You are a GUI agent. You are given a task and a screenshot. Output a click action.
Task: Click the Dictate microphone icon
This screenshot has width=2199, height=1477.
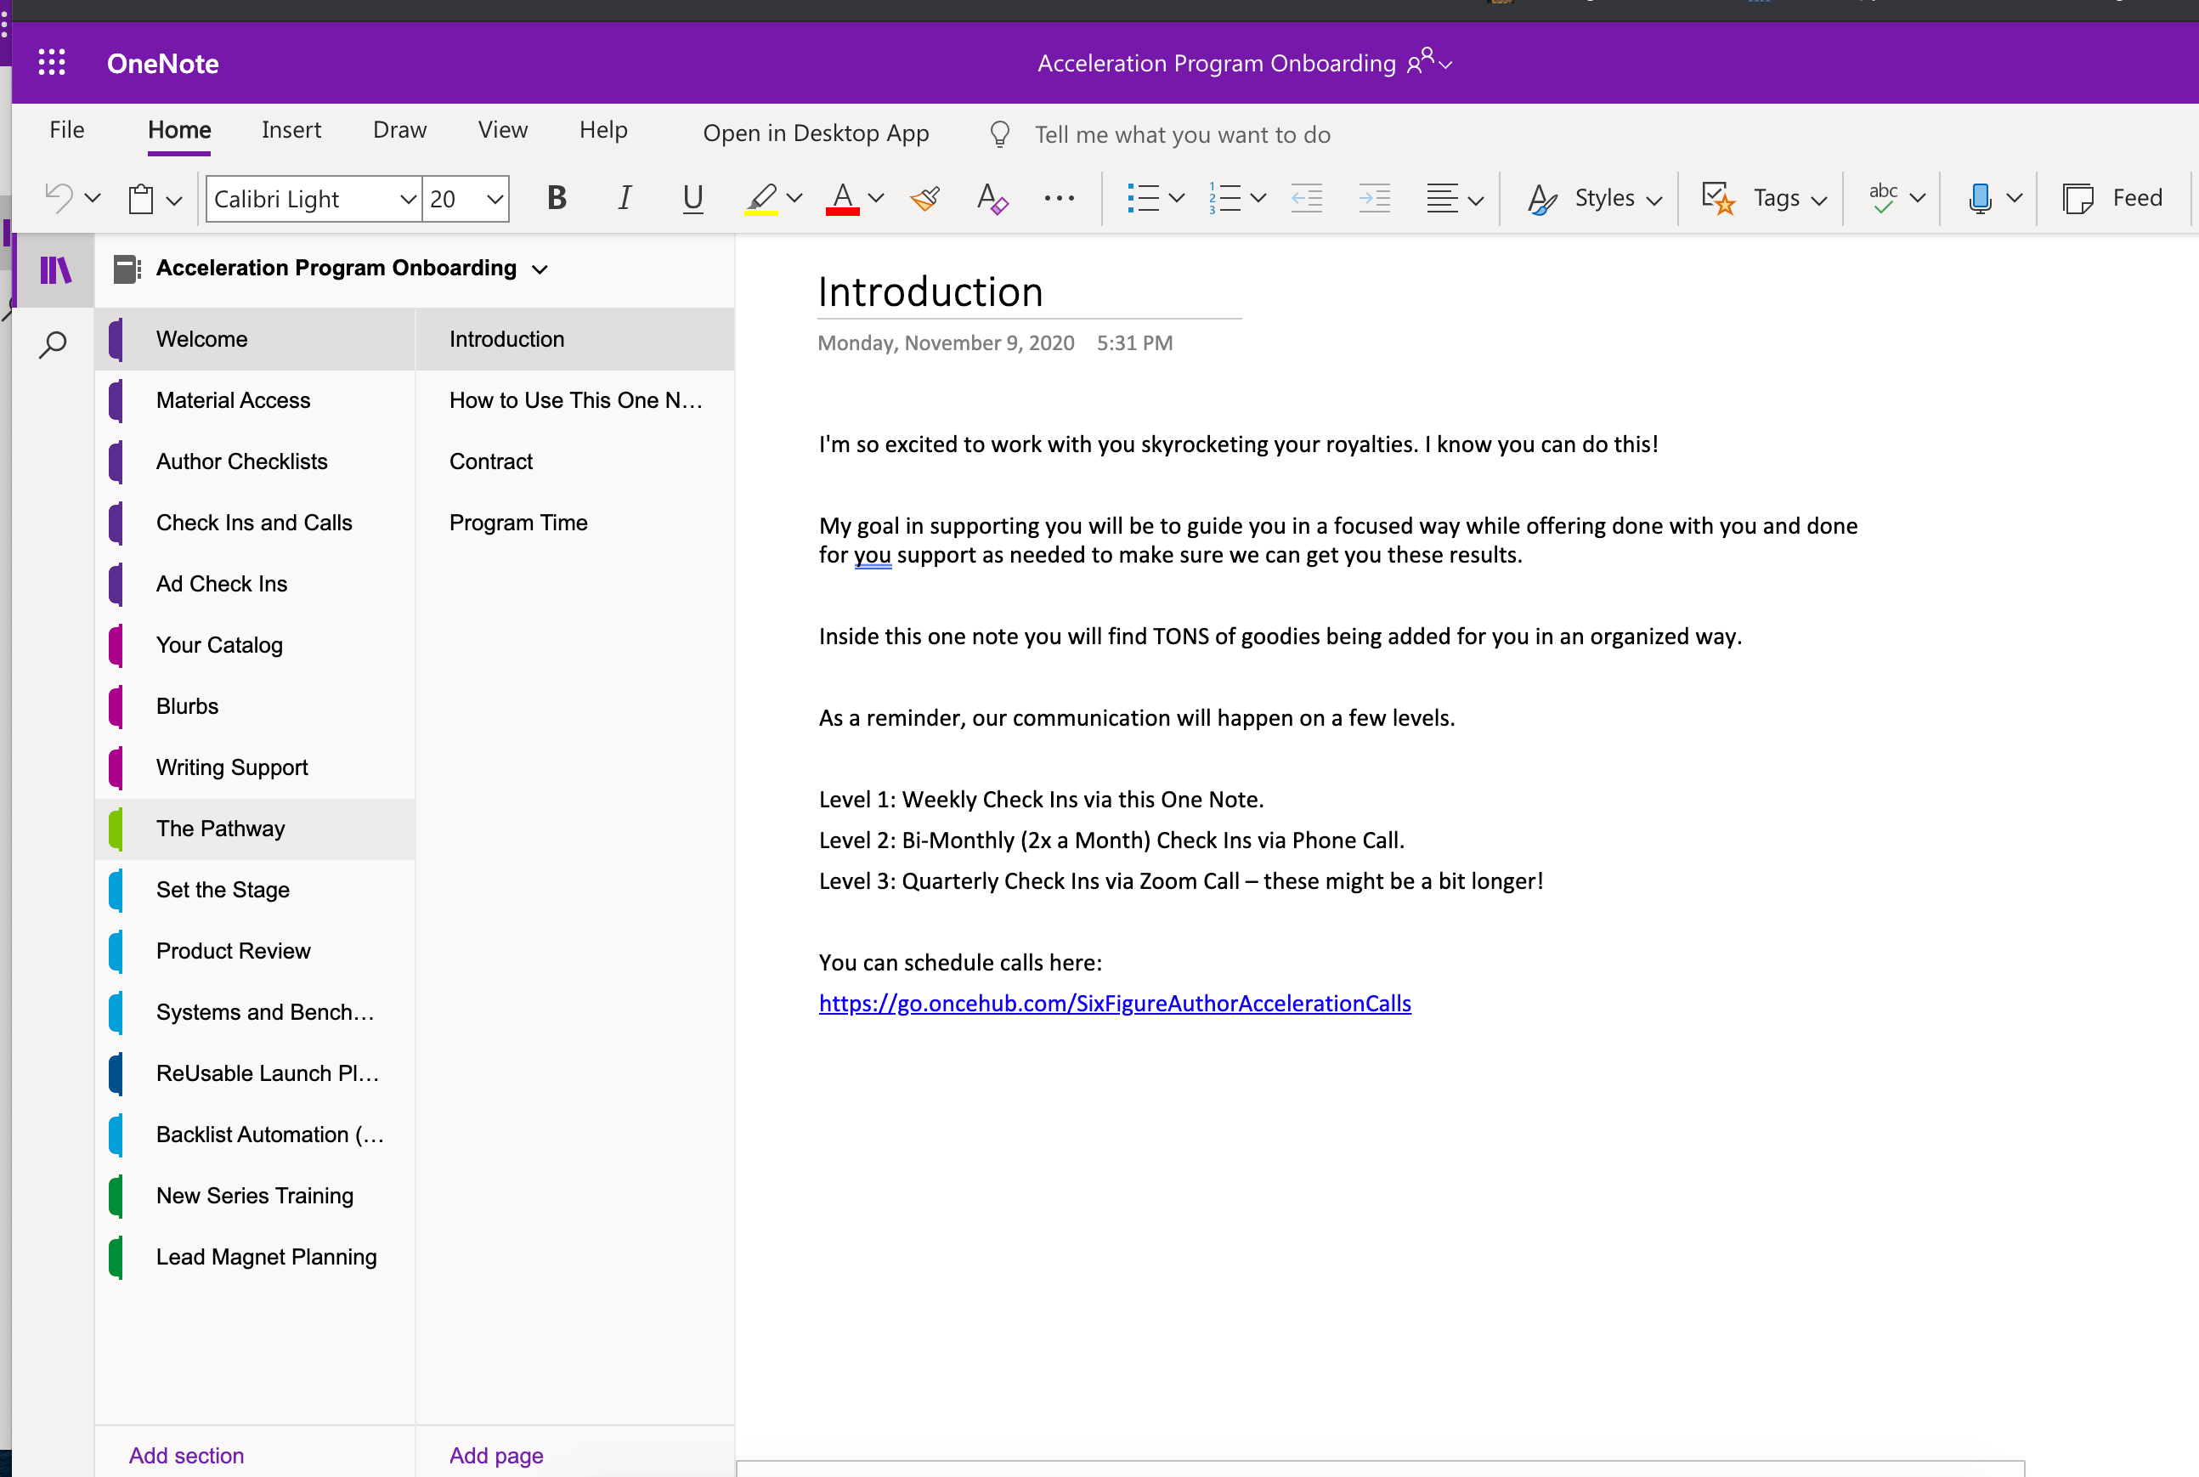pos(1981,199)
